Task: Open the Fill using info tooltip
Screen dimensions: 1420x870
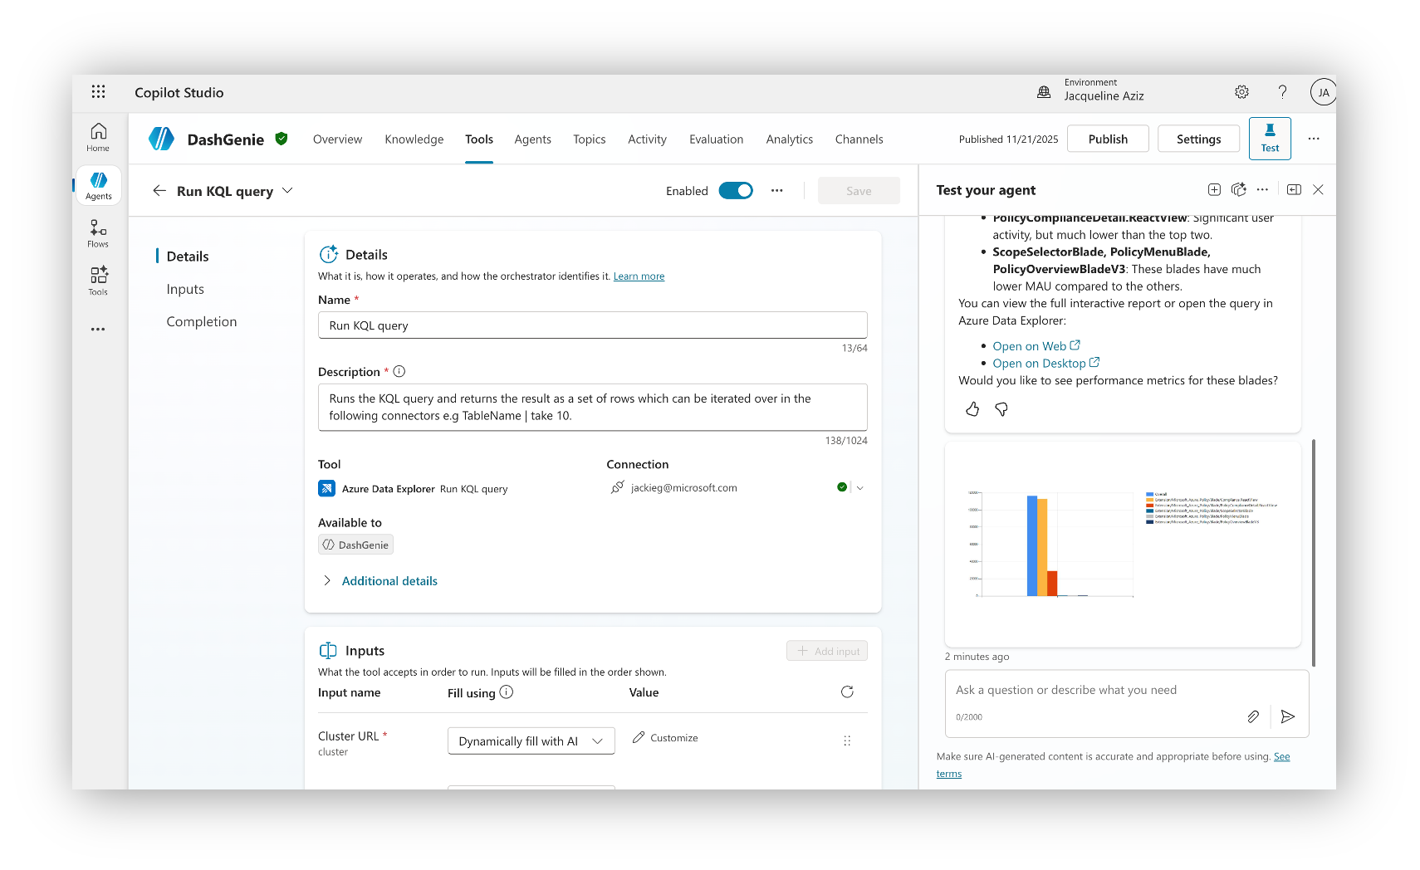Action: tap(507, 692)
